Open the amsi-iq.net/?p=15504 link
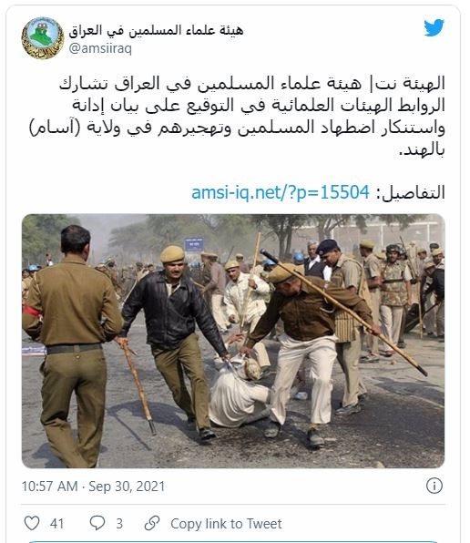This screenshot has height=543, width=470. click(281, 192)
